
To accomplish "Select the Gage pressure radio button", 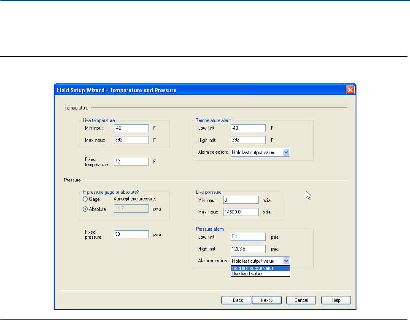I will coord(85,199).
